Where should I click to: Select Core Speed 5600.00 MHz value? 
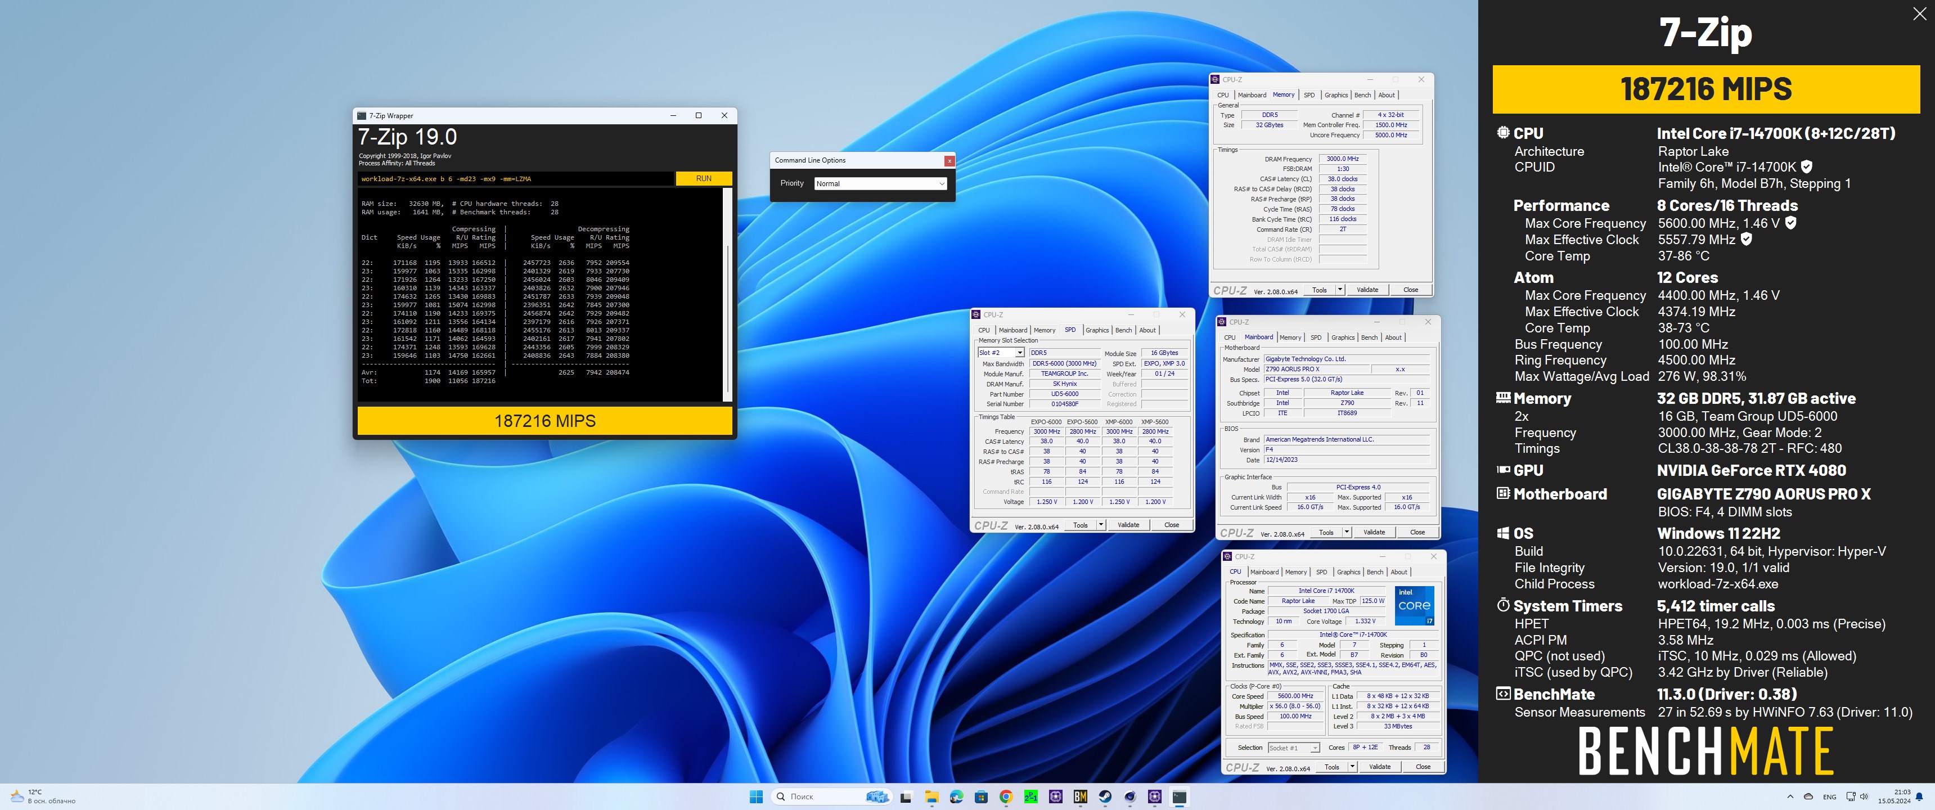coord(1295,696)
